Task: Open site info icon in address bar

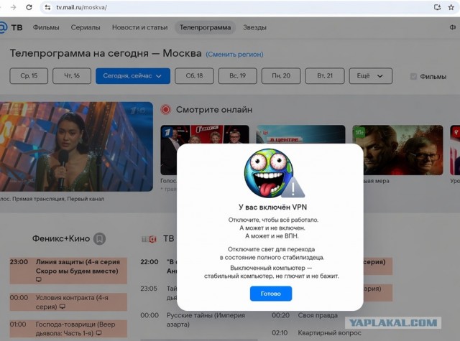Action: pos(47,7)
